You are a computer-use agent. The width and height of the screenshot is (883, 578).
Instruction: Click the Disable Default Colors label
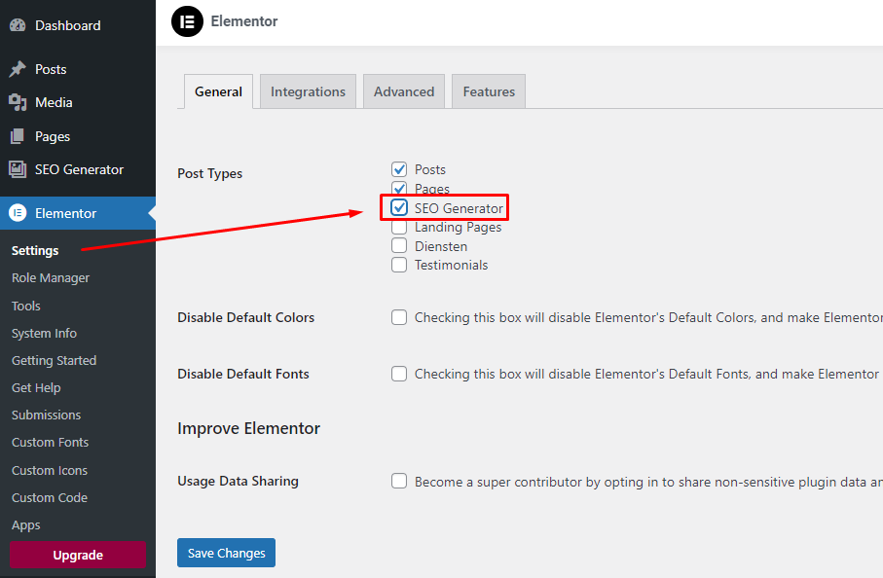[245, 317]
